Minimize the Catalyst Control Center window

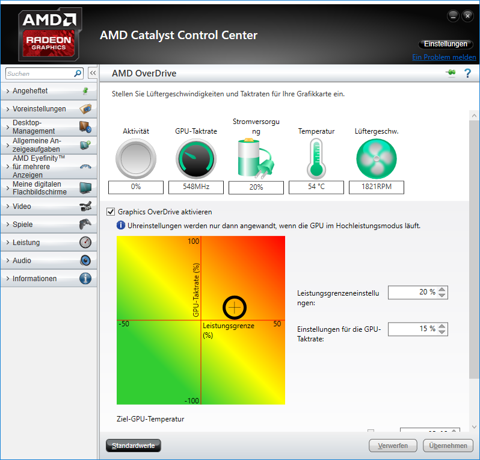point(453,16)
